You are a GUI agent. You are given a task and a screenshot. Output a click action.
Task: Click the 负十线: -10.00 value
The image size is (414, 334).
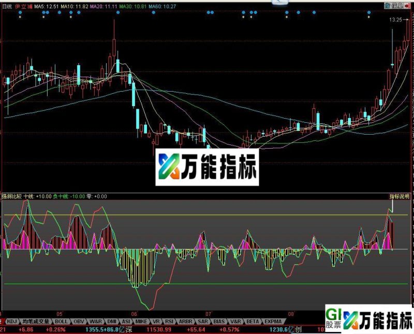[x=69, y=196]
